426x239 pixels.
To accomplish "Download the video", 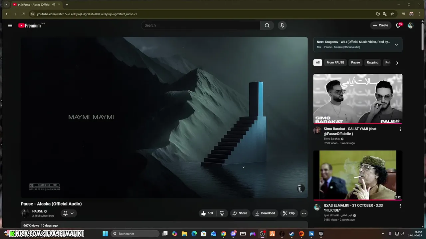I will [x=265, y=213].
